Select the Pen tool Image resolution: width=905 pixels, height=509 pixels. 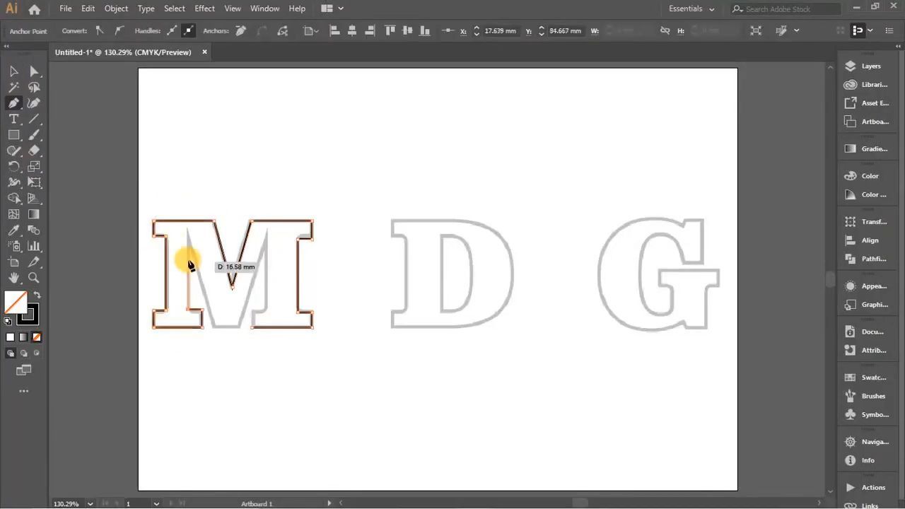click(x=13, y=103)
